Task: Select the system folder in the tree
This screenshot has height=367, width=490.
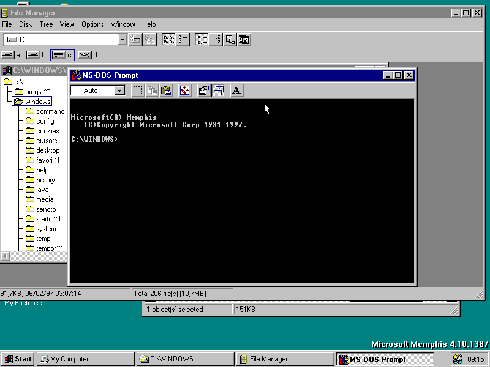Action: 45,229
